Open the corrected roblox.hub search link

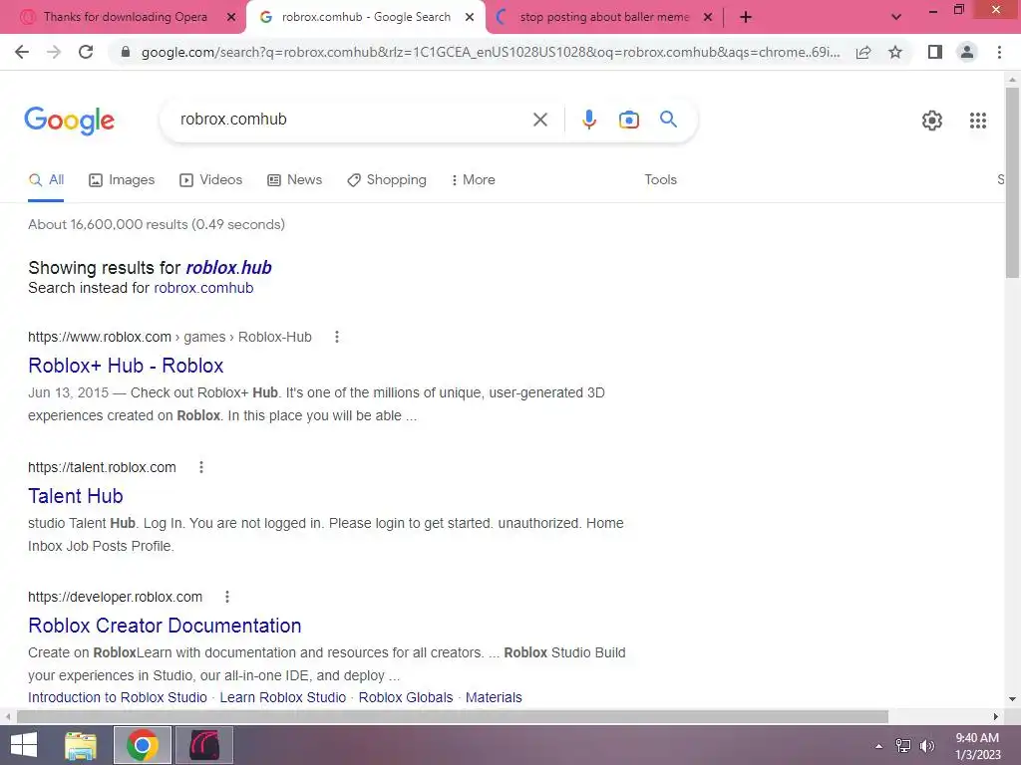pos(228,268)
